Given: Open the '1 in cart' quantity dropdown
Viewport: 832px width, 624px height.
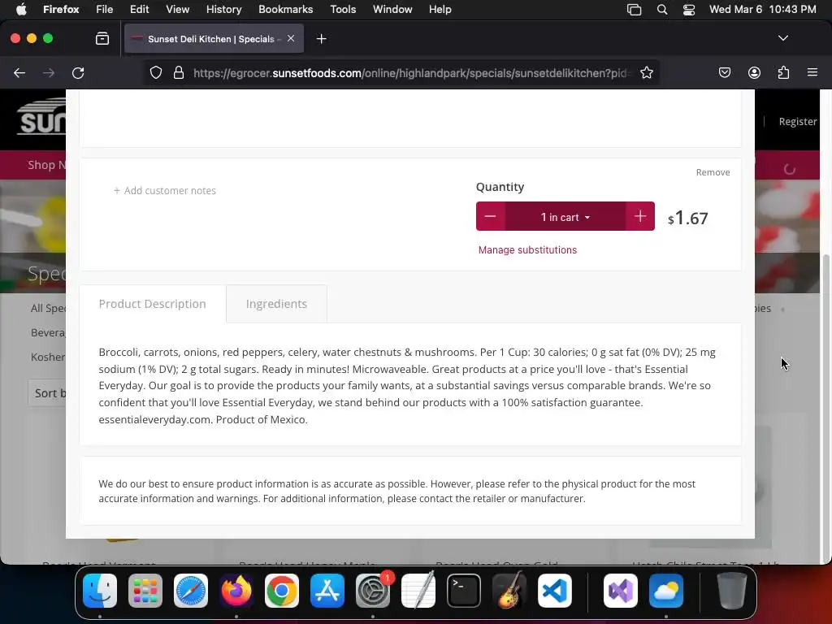Looking at the screenshot, I should (x=565, y=216).
